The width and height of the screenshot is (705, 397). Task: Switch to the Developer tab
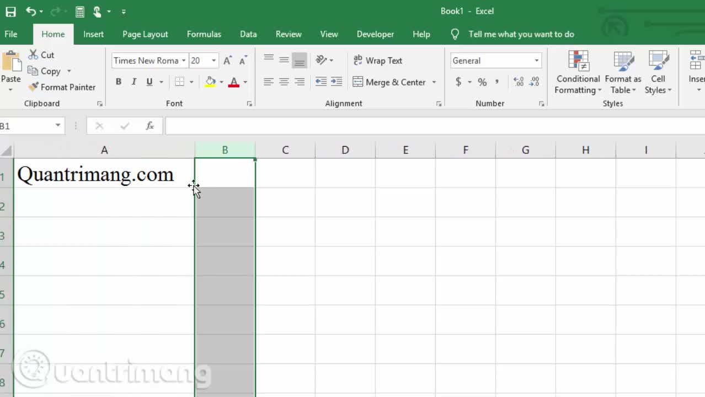[x=375, y=34]
